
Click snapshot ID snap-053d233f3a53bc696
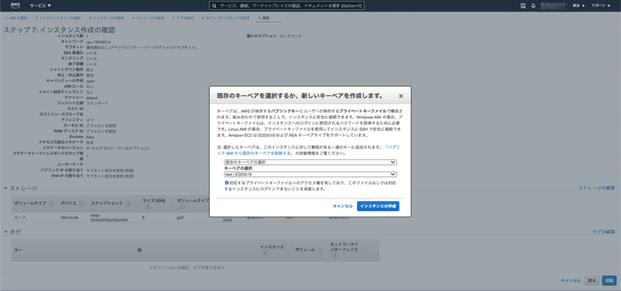(109, 217)
